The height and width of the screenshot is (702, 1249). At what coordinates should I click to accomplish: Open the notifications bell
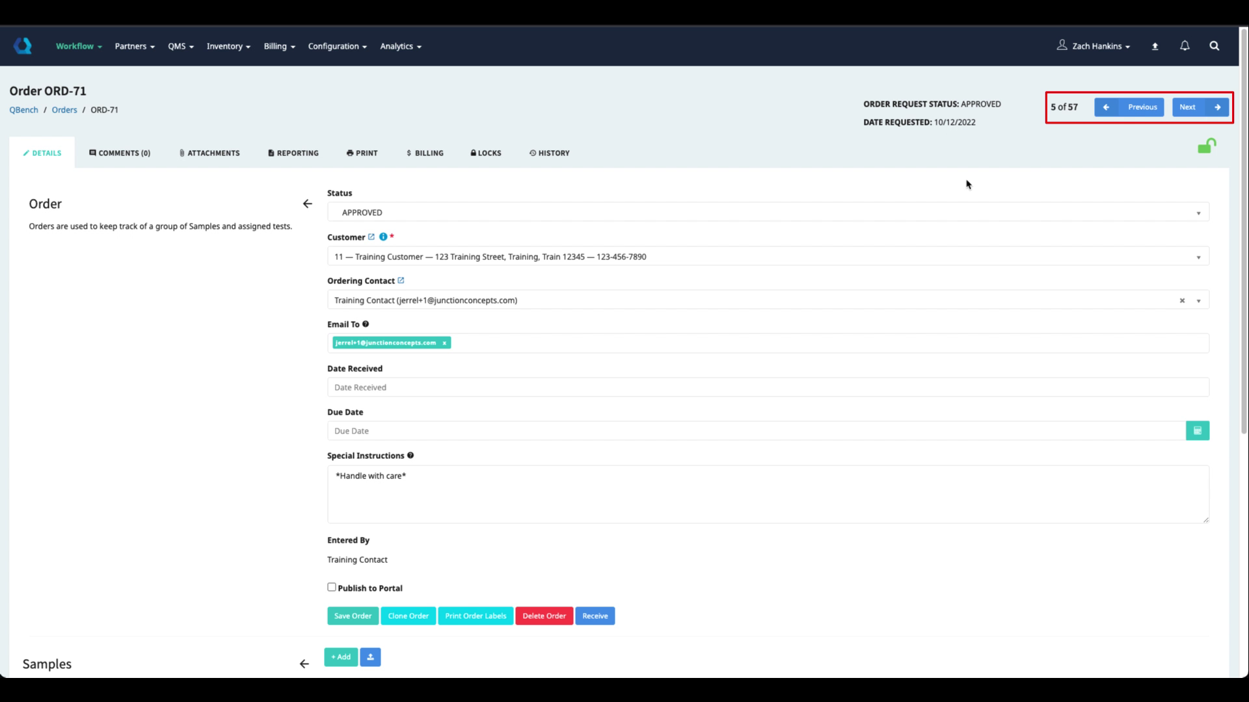point(1185,45)
